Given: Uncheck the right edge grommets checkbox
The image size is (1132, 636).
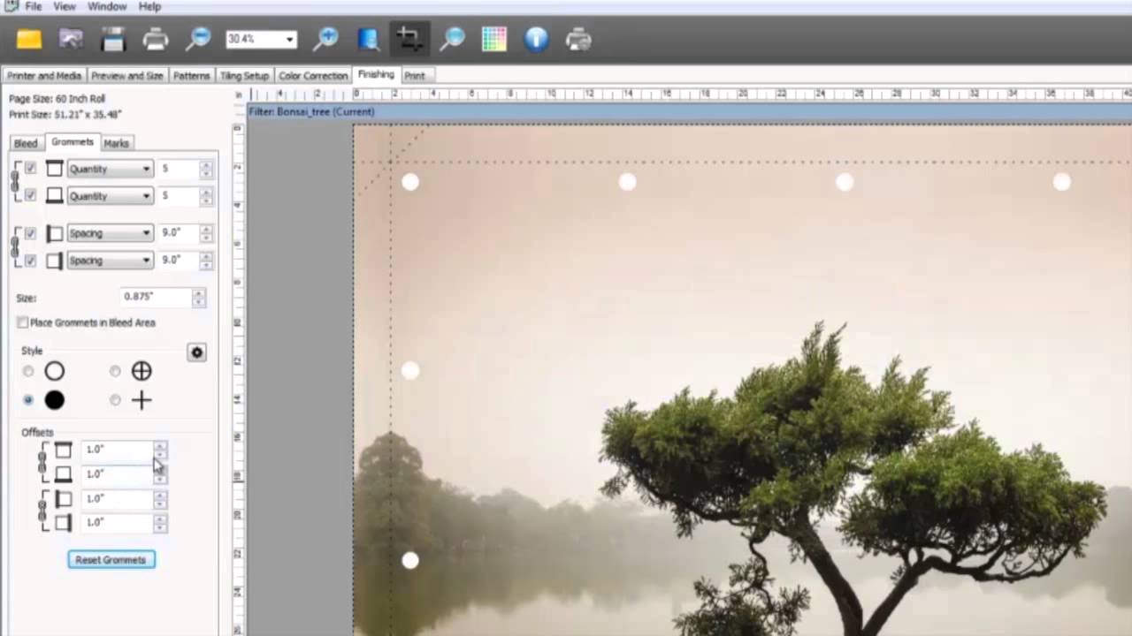Looking at the screenshot, I should click(31, 261).
